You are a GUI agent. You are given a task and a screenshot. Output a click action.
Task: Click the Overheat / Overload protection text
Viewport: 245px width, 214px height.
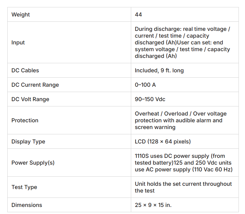pyautogui.click(x=181, y=120)
